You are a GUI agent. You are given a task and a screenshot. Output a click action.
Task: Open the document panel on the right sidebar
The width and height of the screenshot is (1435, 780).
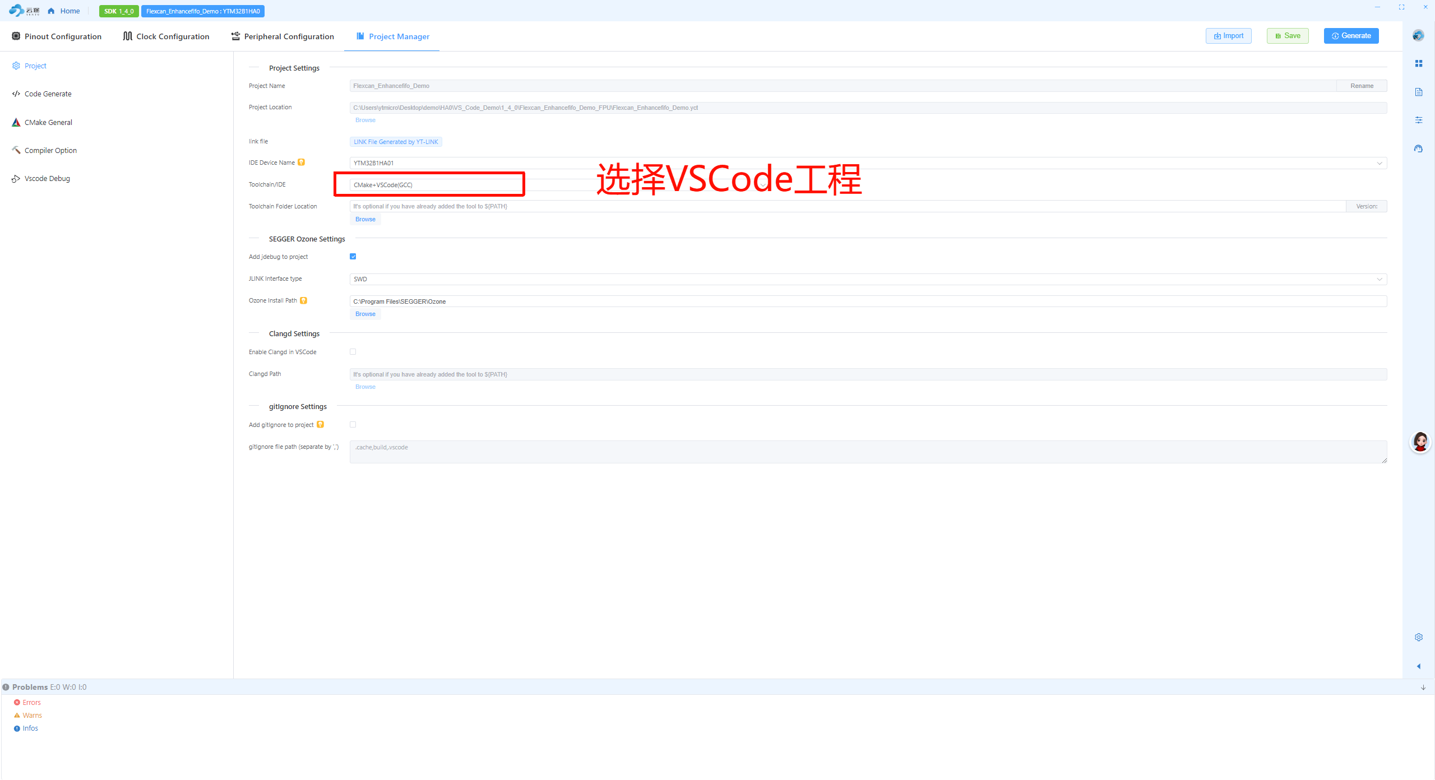(x=1419, y=92)
